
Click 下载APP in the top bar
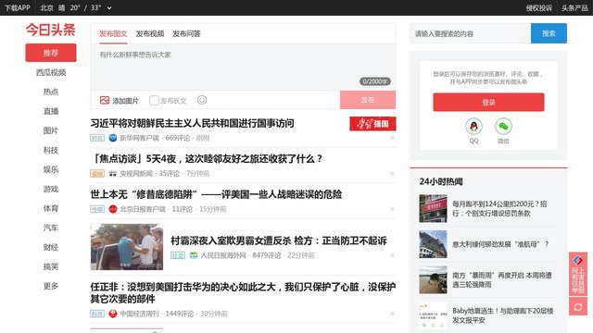[17, 7]
